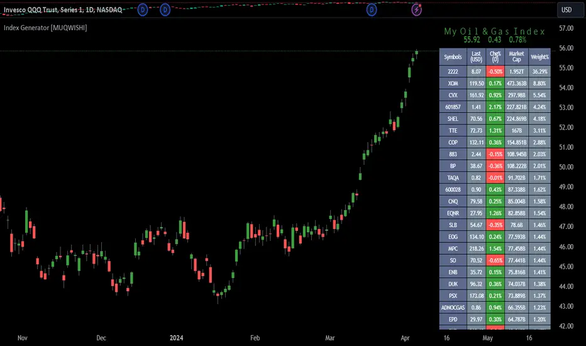Click the My Oil & Gas Index title
This screenshot has width=586, height=346.
pos(494,31)
